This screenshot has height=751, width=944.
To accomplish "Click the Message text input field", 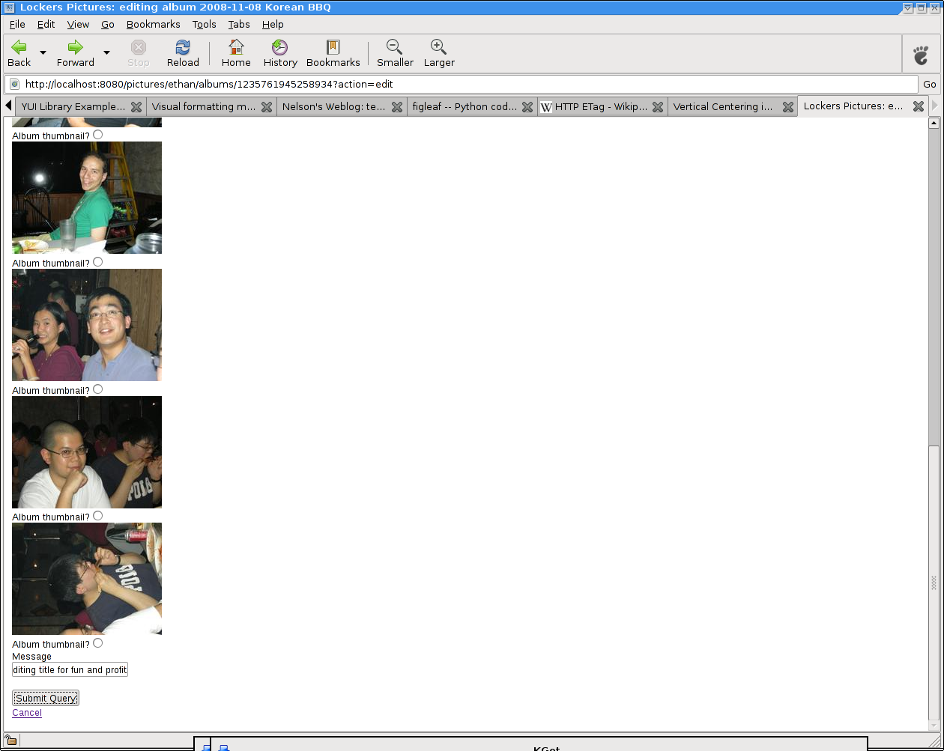I will coord(70,669).
